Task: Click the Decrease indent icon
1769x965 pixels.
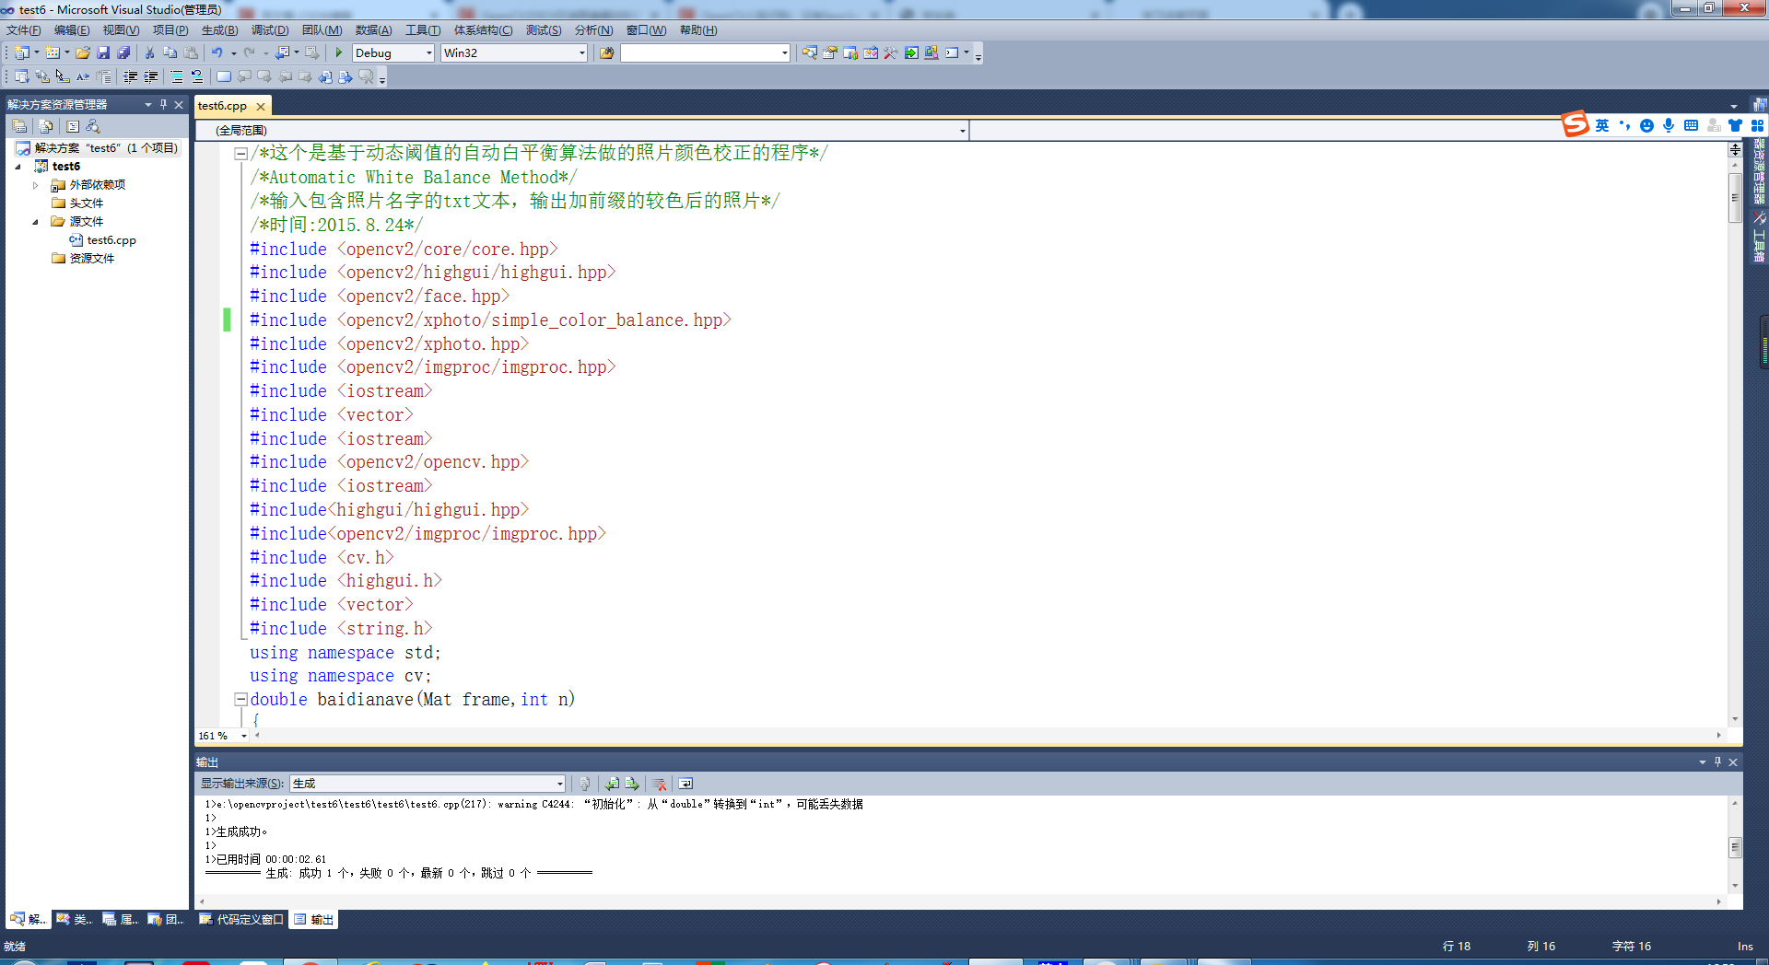Action: [130, 77]
